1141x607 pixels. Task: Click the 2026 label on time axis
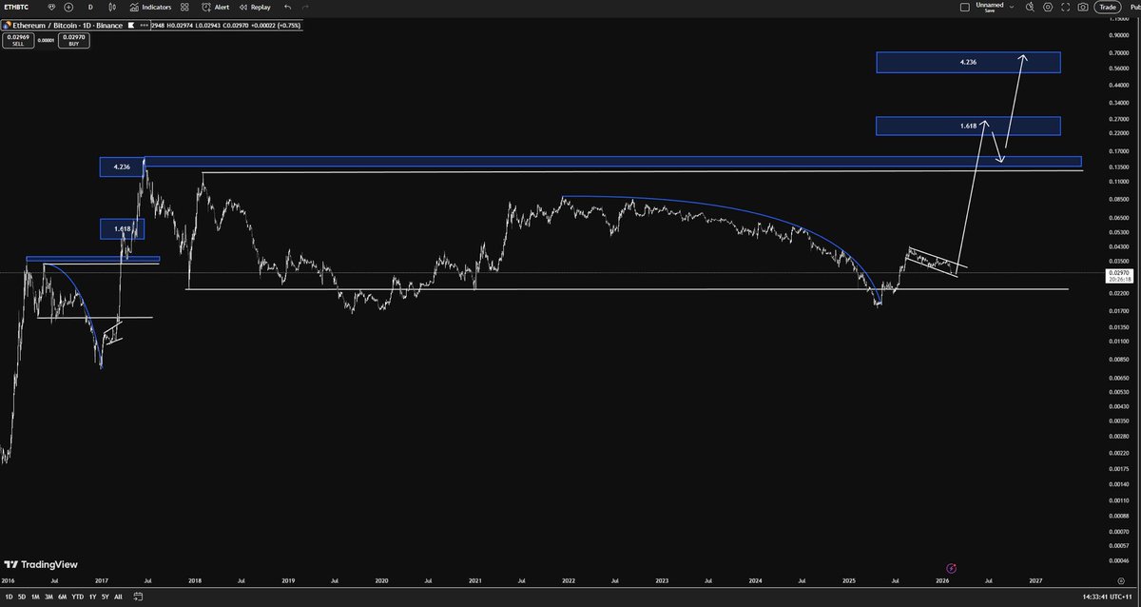[941, 579]
